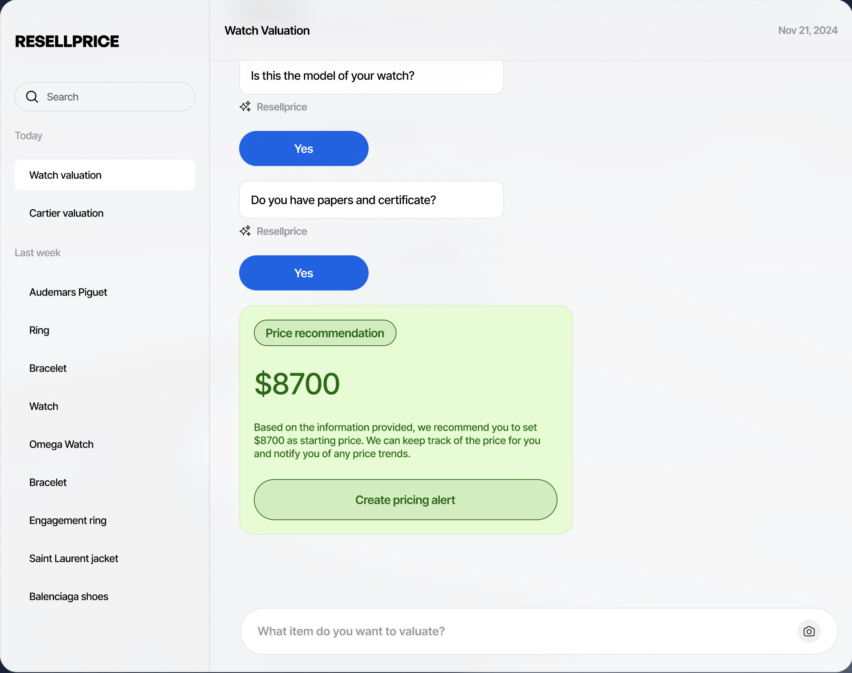The image size is (852, 673).
Task: Select Audemars Piguet from last week
Action: (68, 292)
